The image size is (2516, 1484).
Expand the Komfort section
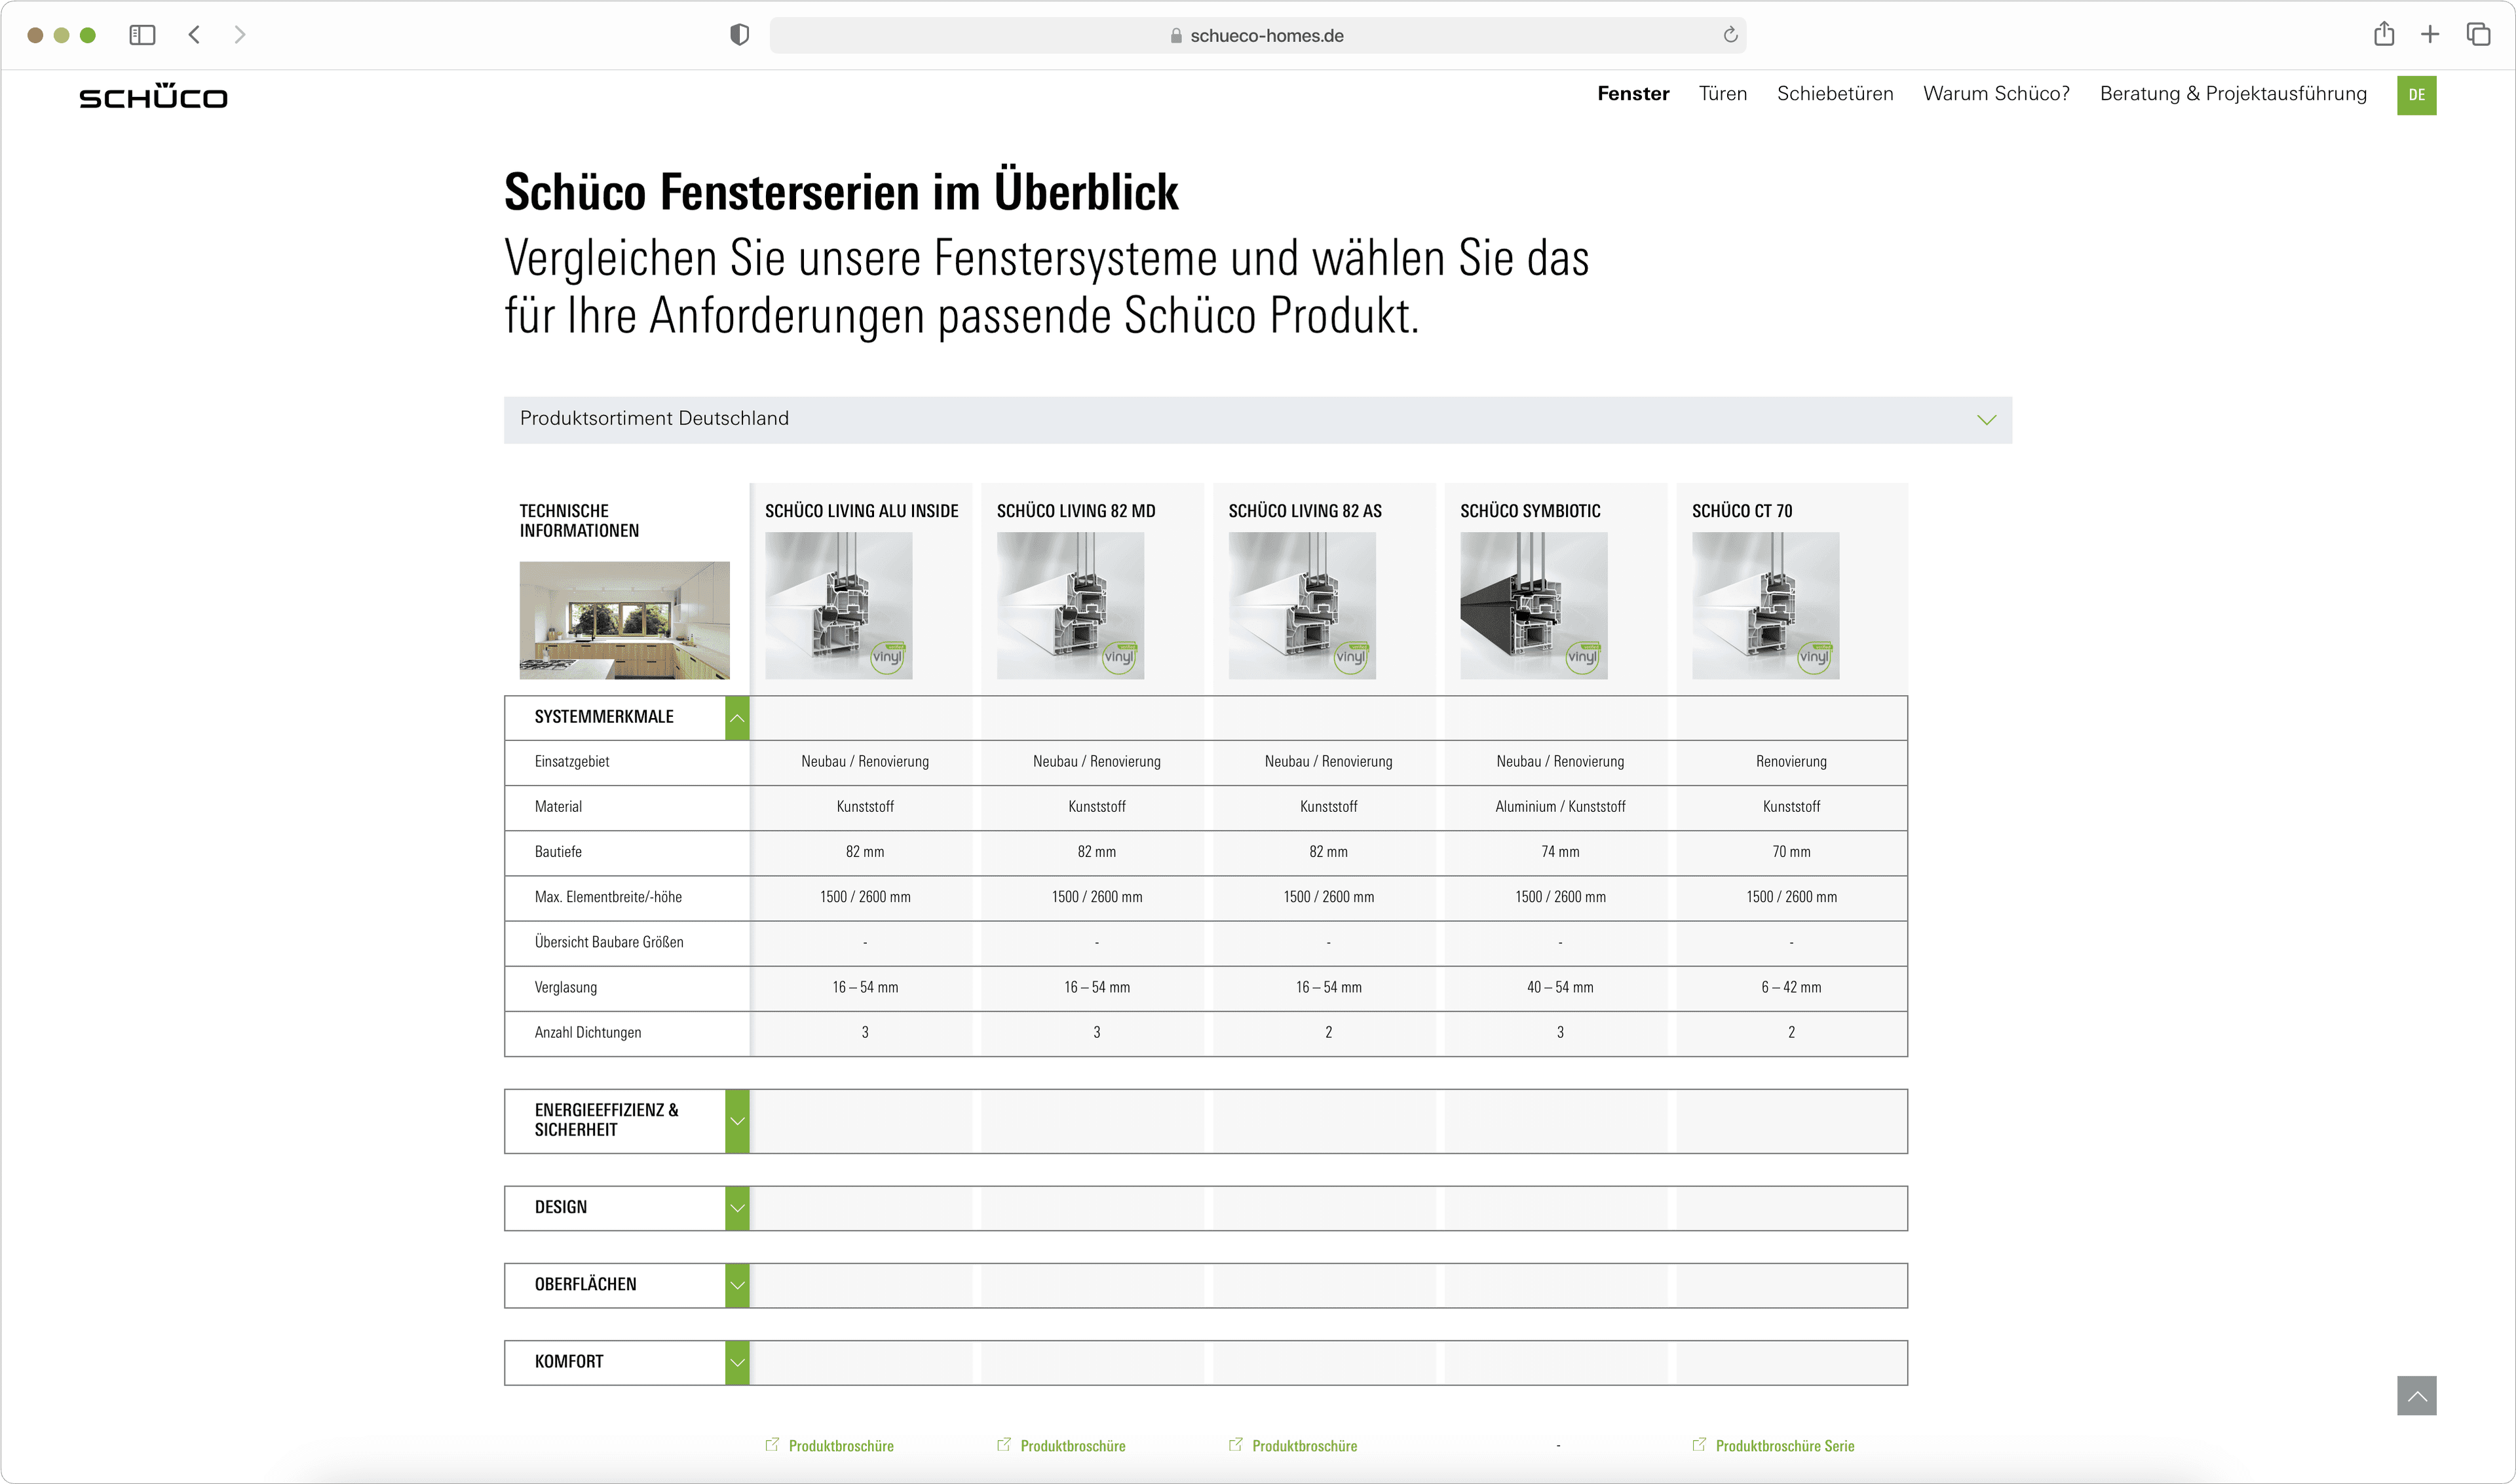click(x=737, y=1362)
